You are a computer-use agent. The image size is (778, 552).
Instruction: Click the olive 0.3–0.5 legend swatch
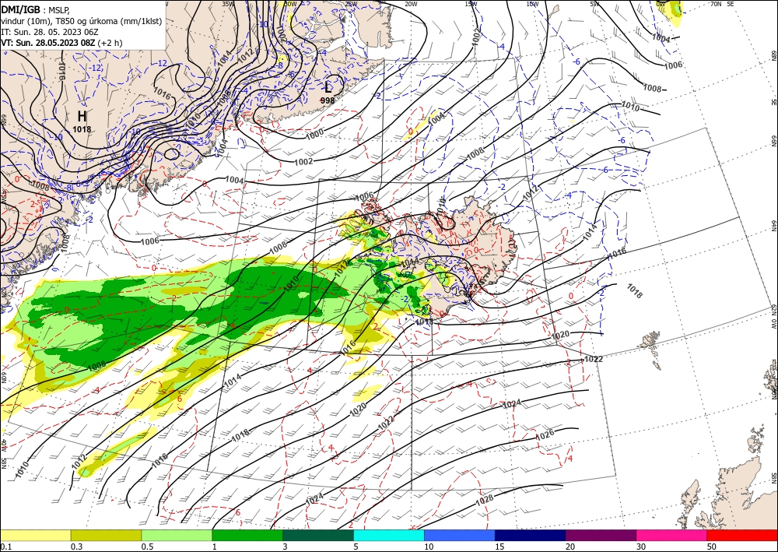coord(106,536)
